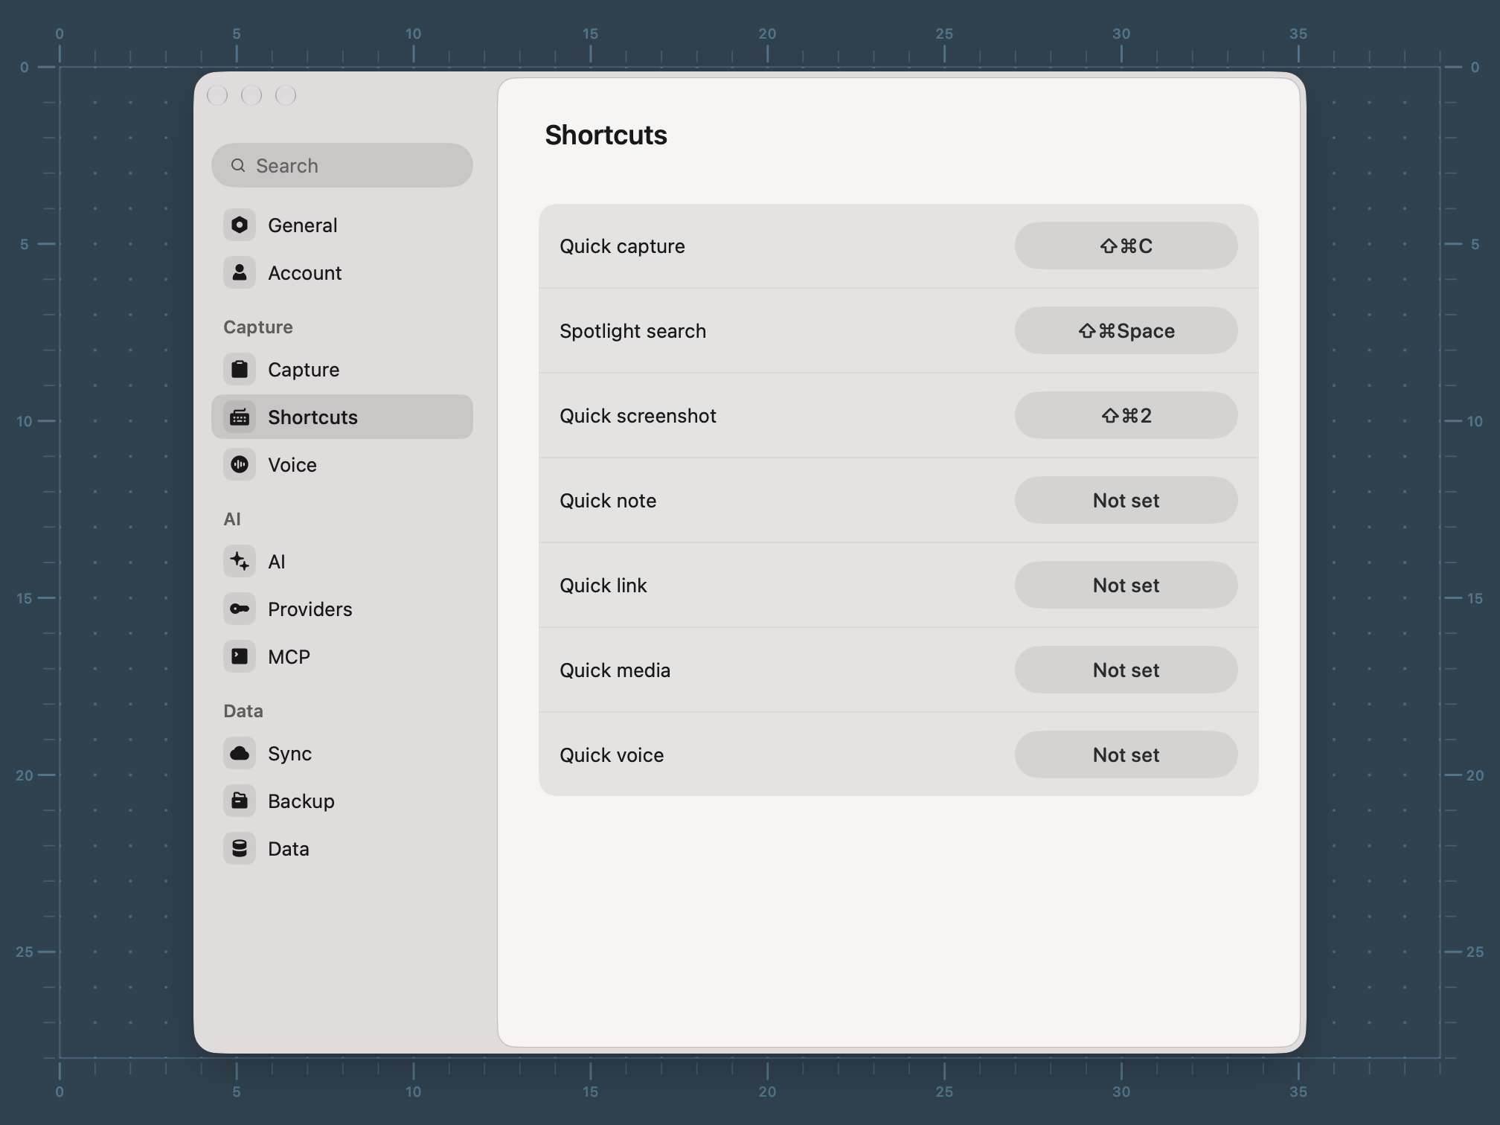Set a shortcut for Quick media
The height and width of the screenshot is (1125, 1500).
[x=1126, y=670]
